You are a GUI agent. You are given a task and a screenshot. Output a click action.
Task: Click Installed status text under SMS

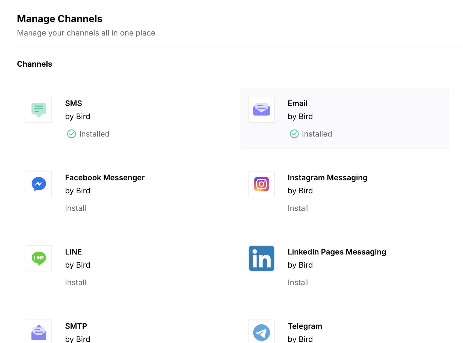(94, 134)
